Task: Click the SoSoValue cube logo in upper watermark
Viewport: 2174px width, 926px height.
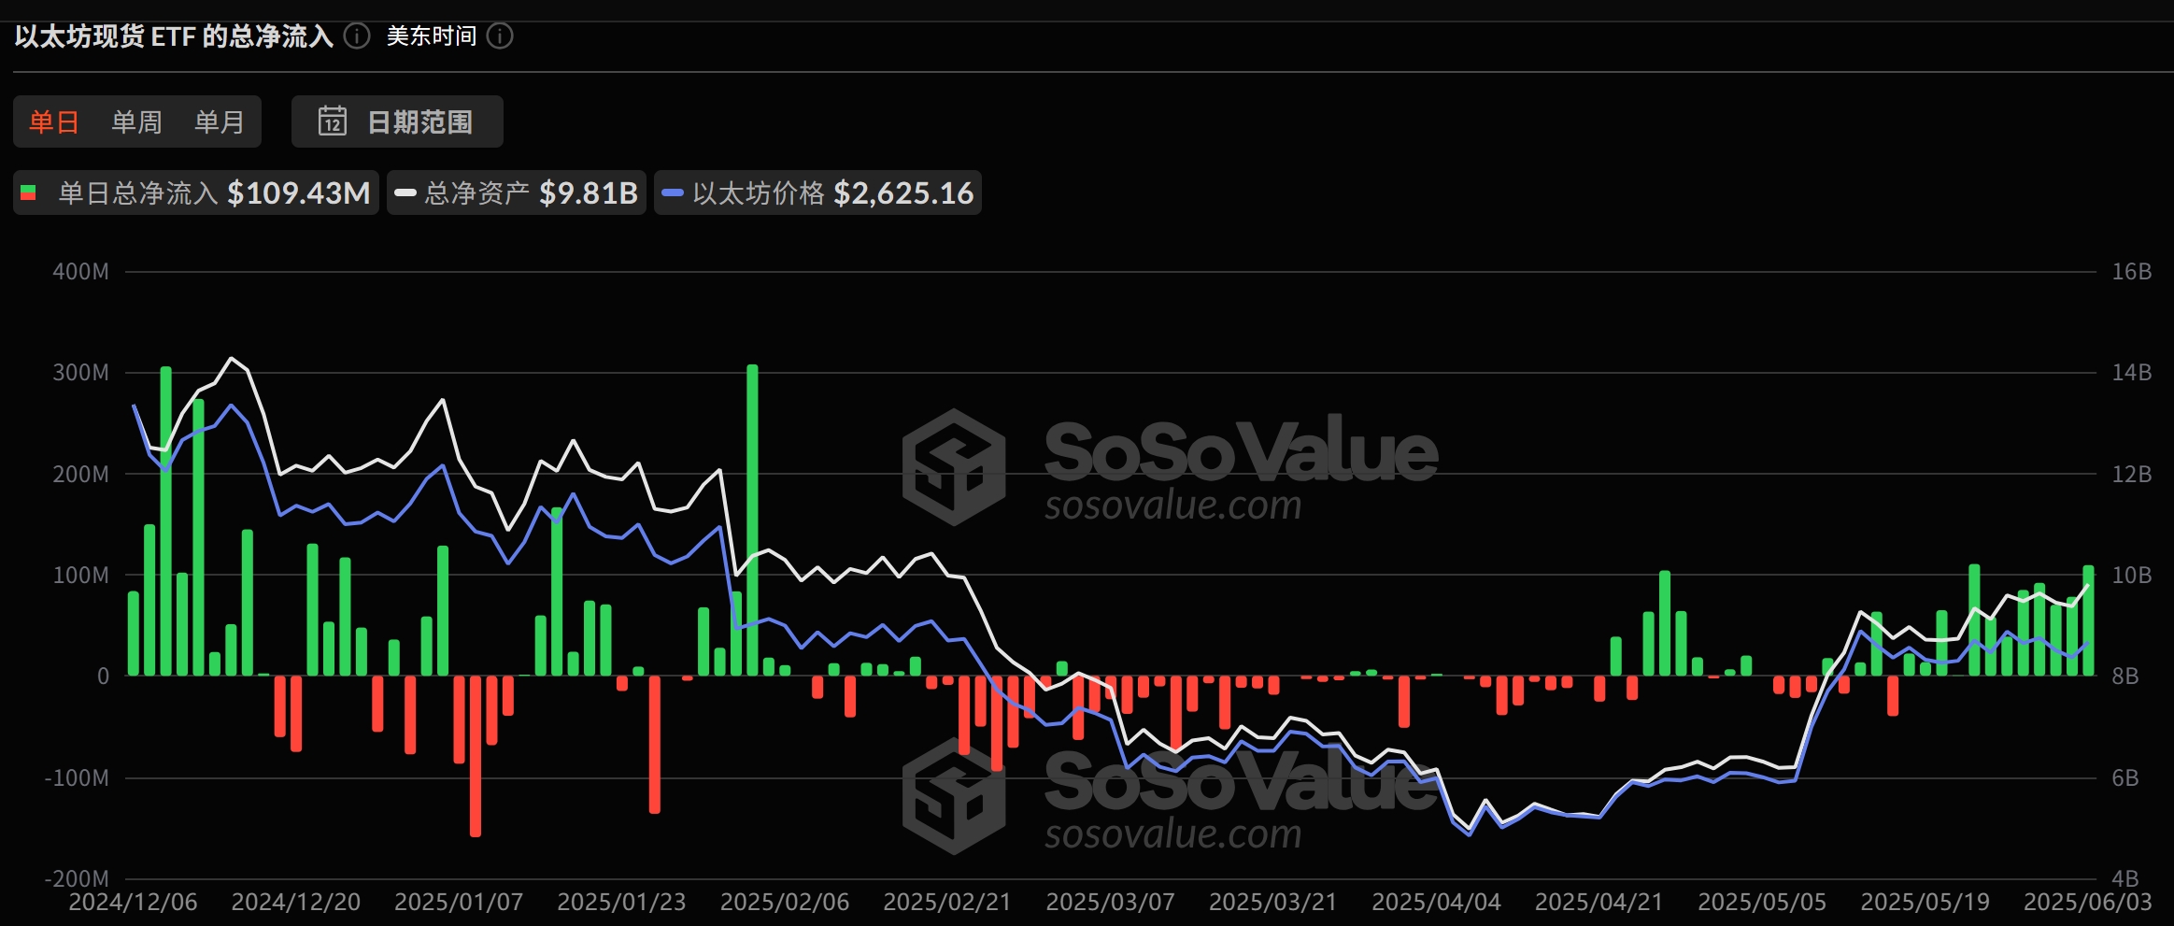Action: click(x=953, y=466)
